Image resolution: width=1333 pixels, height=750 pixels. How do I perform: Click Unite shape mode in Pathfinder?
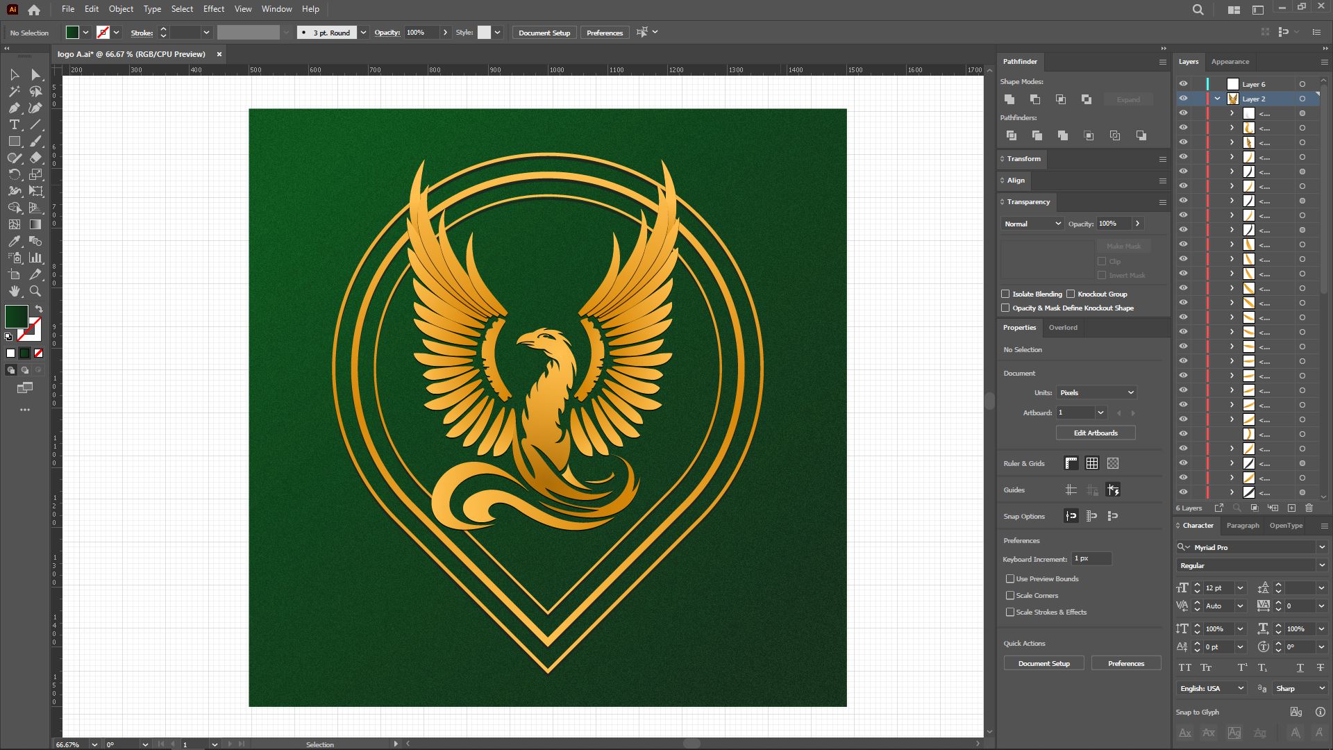pos(1009,99)
